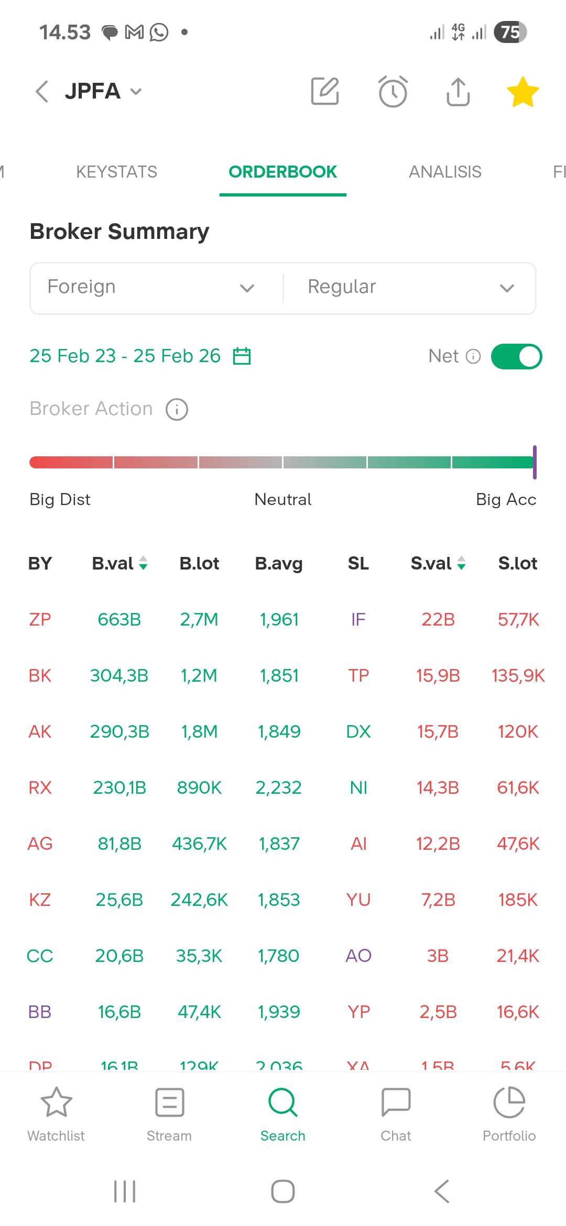This screenshot has height=1226, width=566.
Task: Show Broker Action info tooltip
Action: [x=177, y=409]
